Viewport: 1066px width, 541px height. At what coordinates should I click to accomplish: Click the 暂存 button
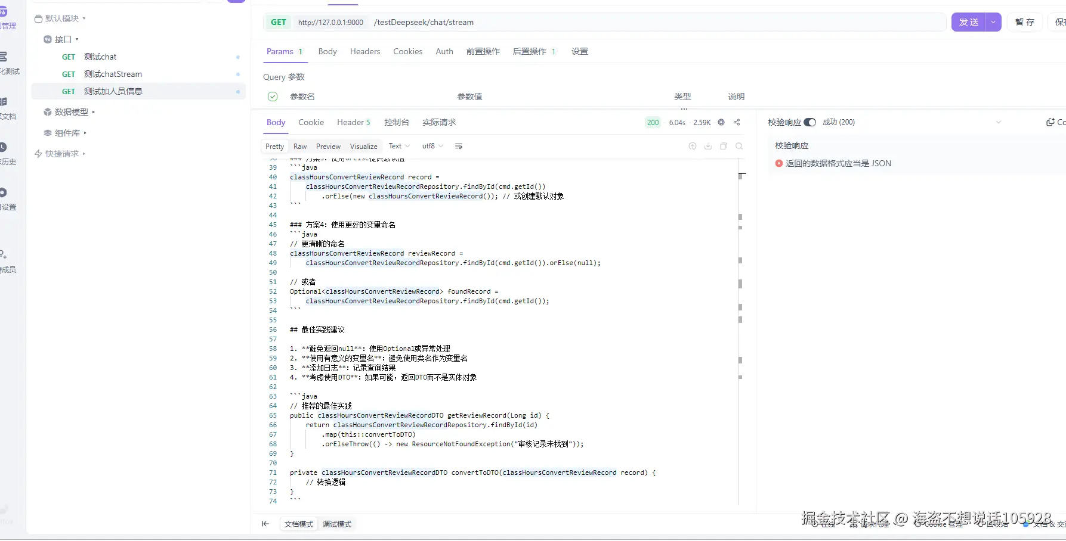pyautogui.click(x=1025, y=22)
